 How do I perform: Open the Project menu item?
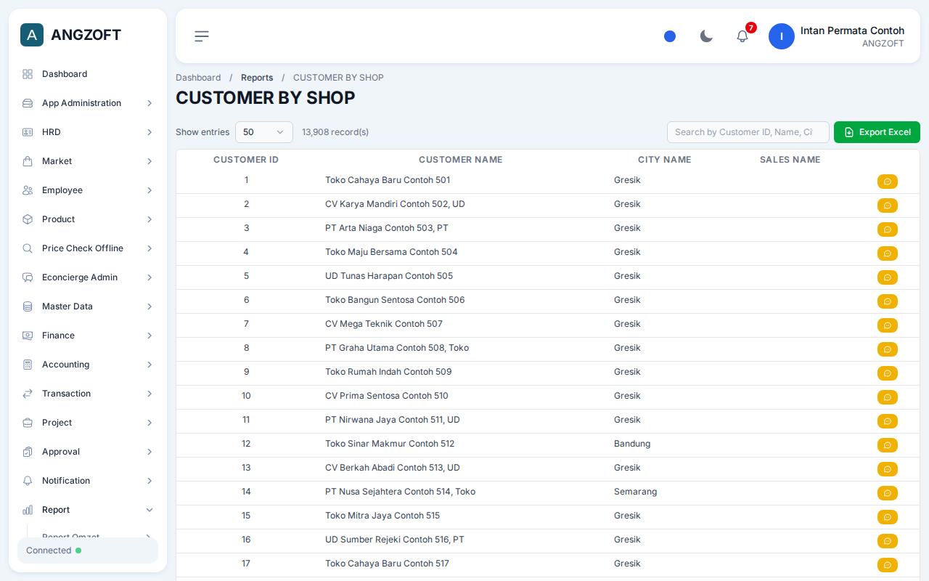[88, 423]
